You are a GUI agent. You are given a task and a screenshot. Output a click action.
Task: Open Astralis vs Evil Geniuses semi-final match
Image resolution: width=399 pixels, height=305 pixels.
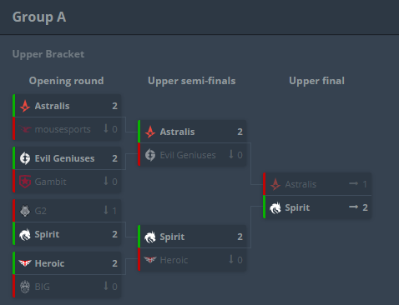pos(192,143)
